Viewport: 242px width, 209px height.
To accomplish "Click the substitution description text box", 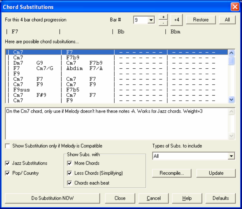I will pos(117,124).
